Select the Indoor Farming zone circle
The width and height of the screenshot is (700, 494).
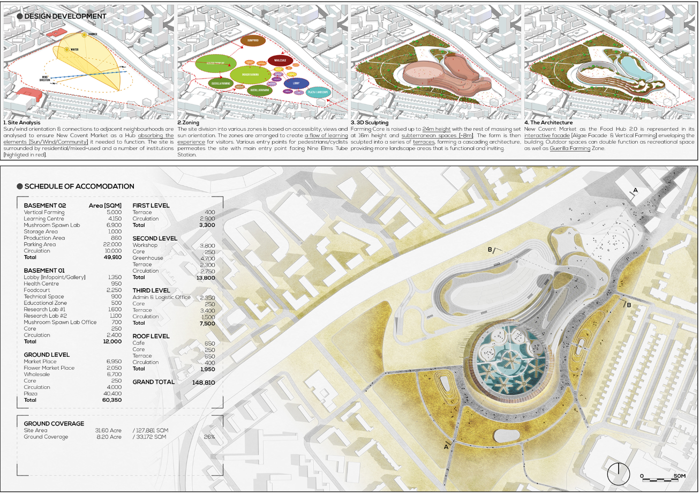[250, 75]
